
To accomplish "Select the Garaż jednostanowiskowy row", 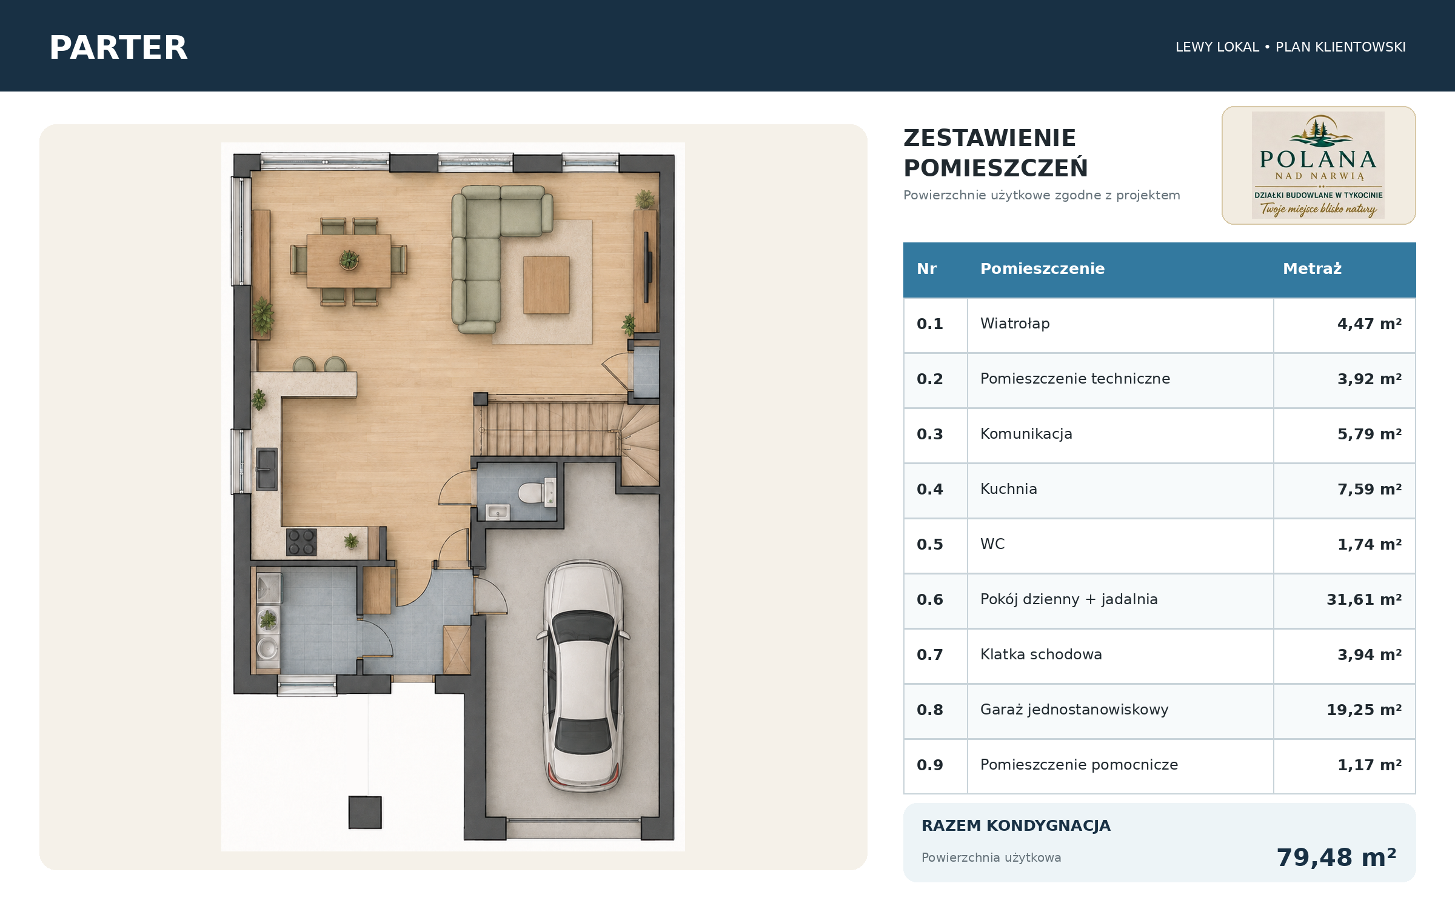I will point(1160,711).
